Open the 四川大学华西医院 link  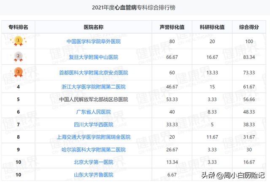[x=94, y=124]
